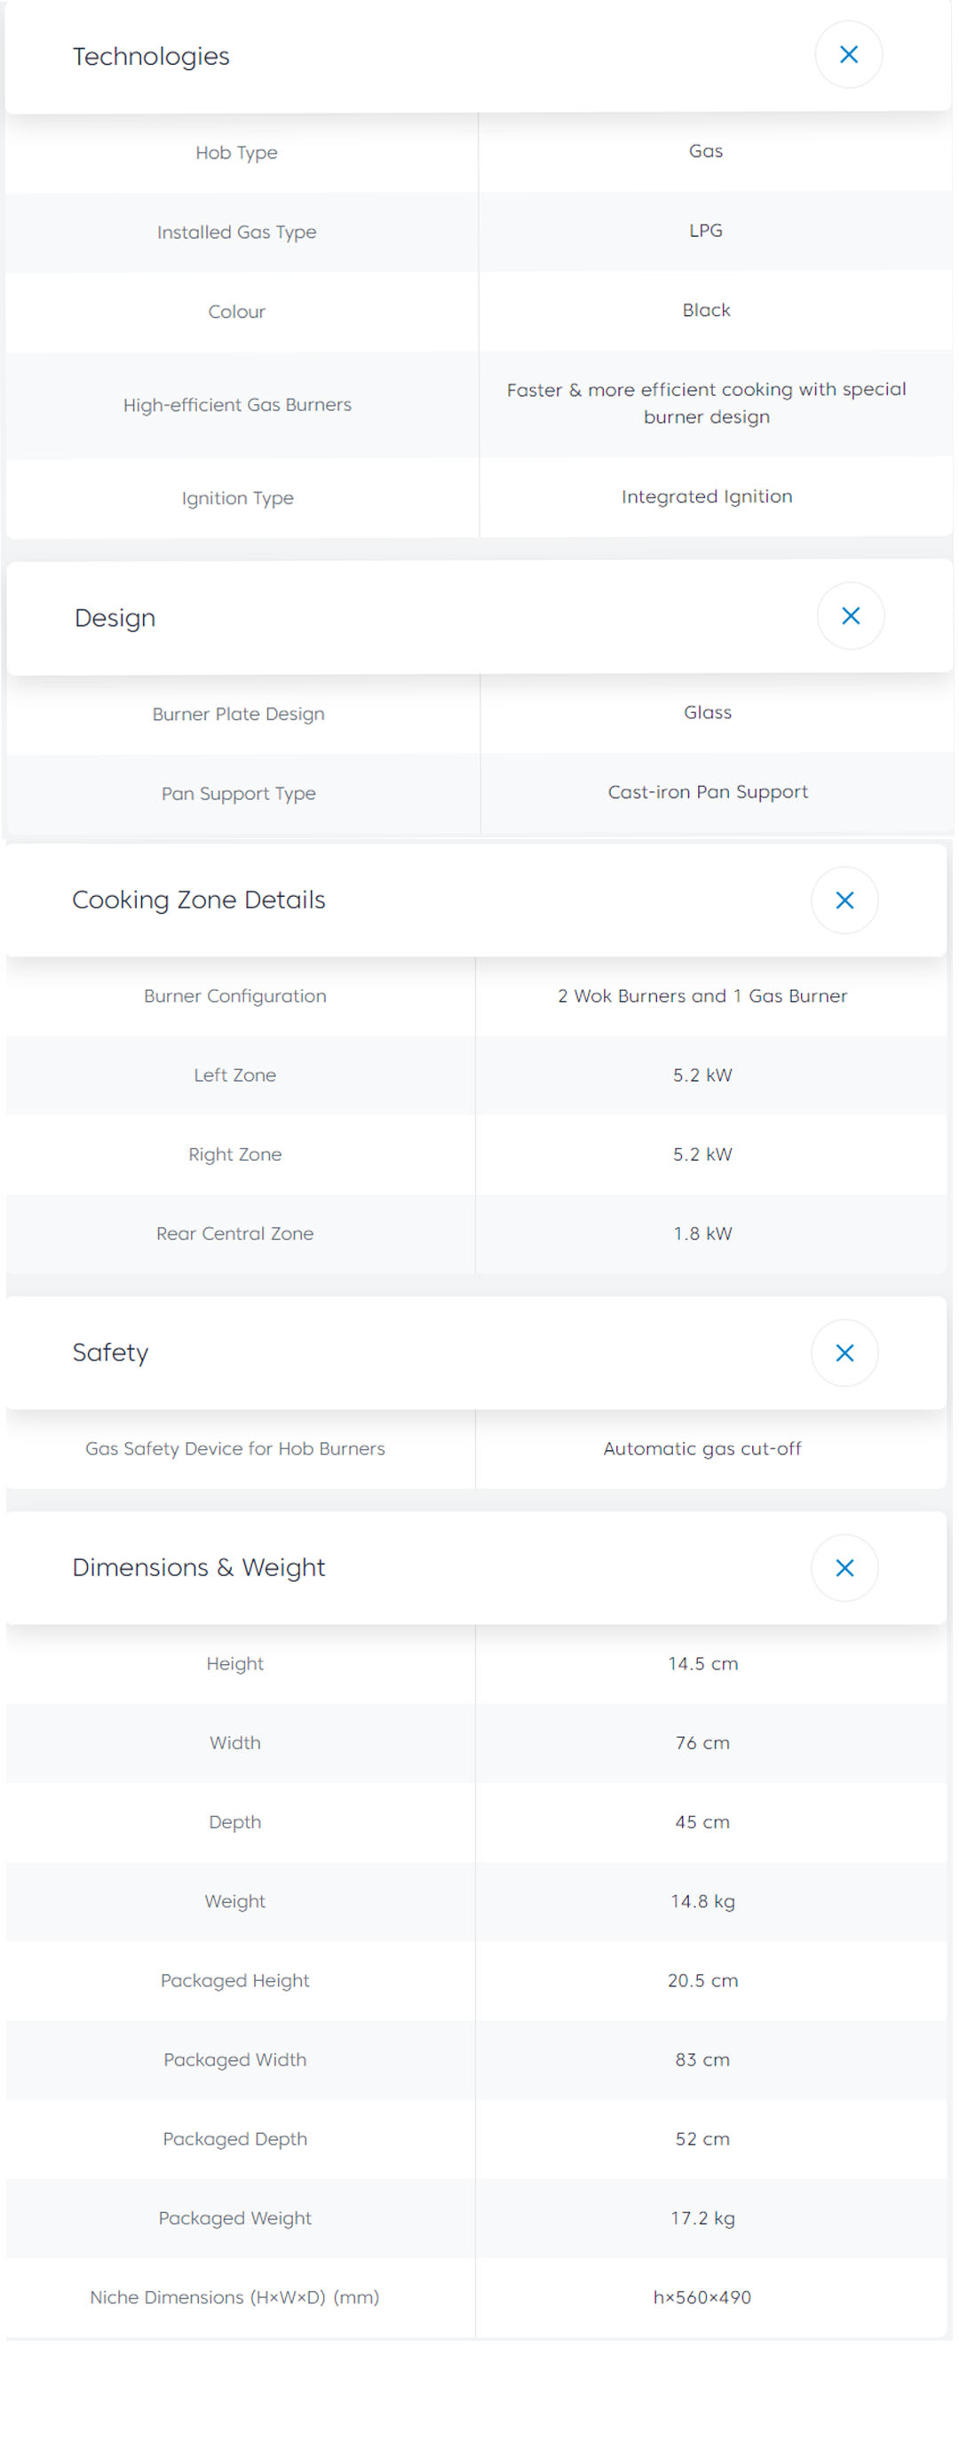Image resolution: width=959 pixels, height=2442 pixels.
Task: Click the Safety section header title
Action: click(111, 1352)
